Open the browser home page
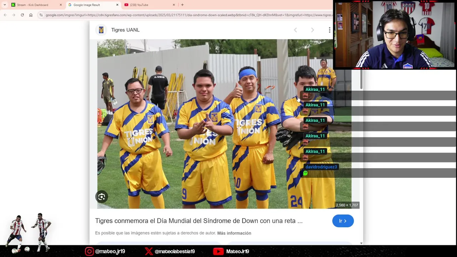 (x=31, y=15)
